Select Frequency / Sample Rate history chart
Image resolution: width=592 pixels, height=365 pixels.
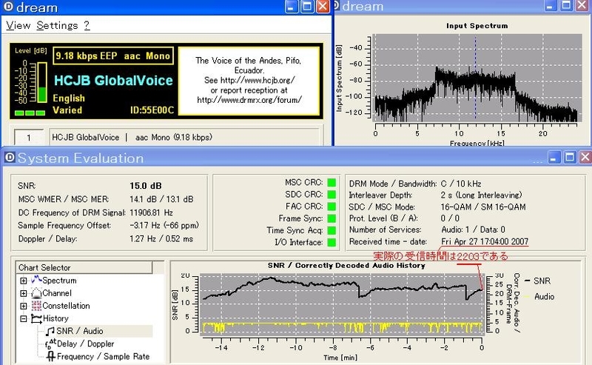(103, 356)
